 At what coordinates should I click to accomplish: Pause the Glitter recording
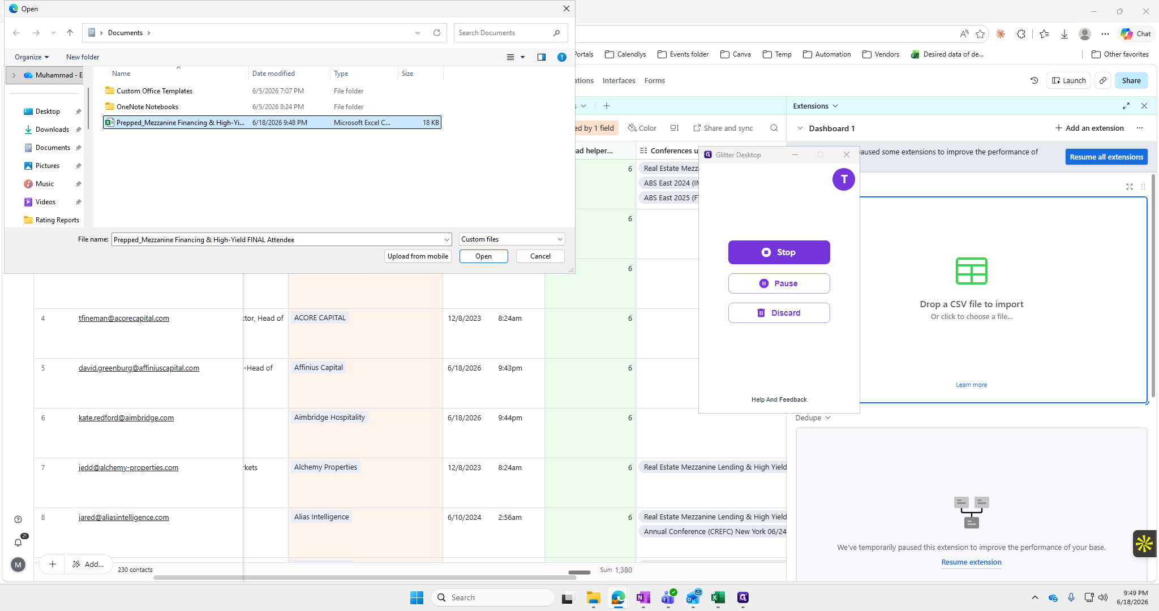click(779, 283)
